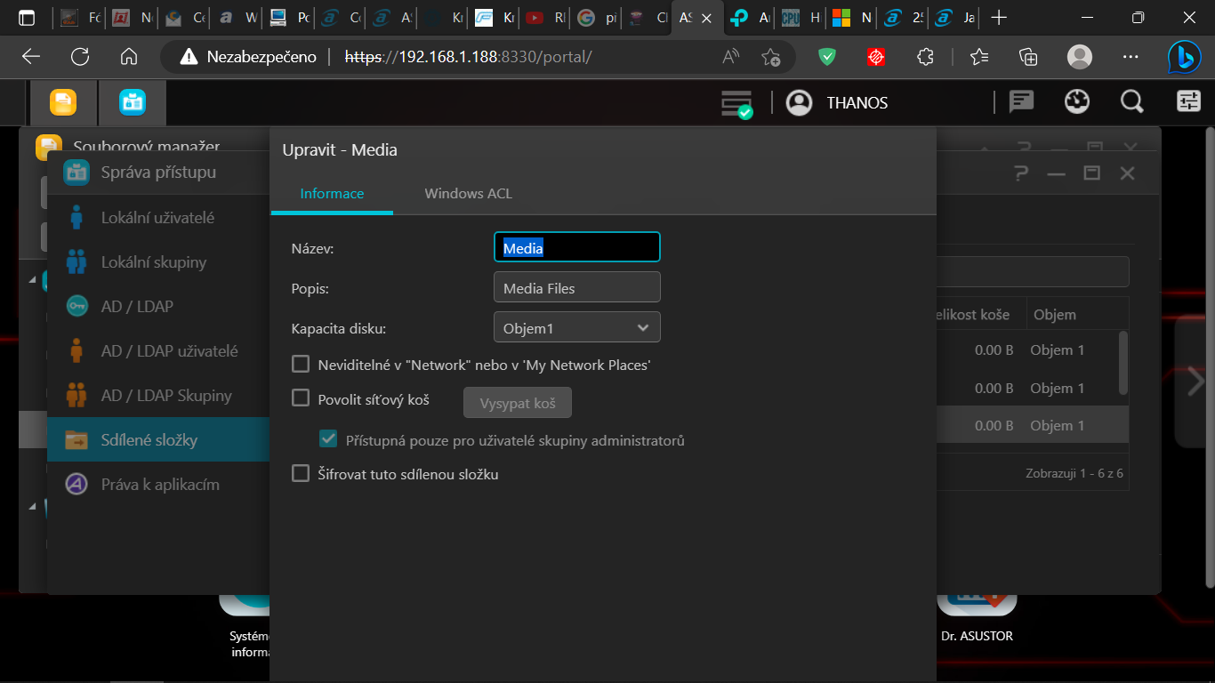Image resolution: width=1215 pixels, height=683 pixels.
Task: Open Lokální uživatelé in sidebar
Action: (157, 218)
